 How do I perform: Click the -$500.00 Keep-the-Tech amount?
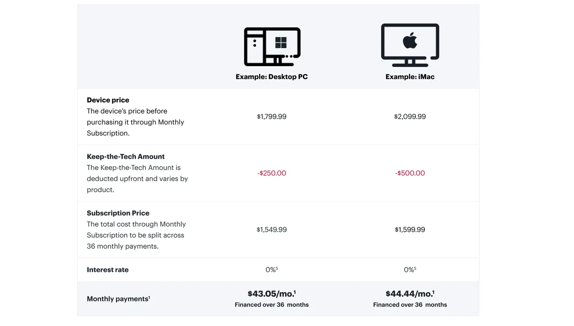[x=410, y=173]
